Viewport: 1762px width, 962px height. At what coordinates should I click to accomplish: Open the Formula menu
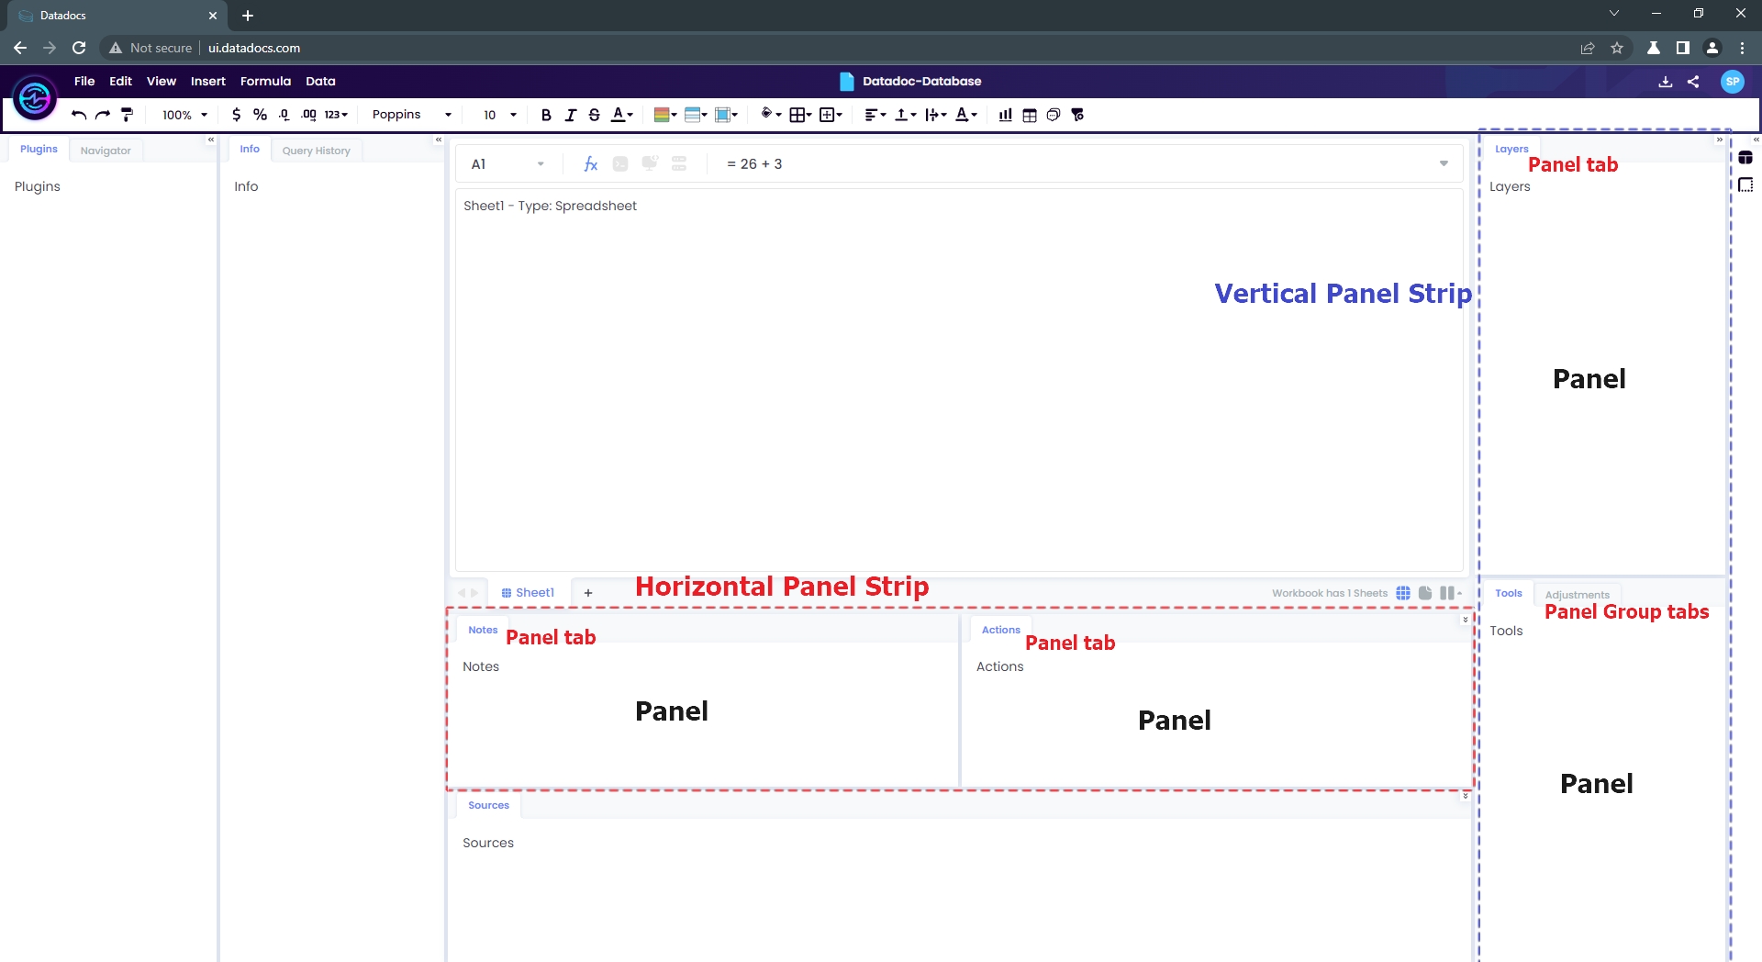(x=265, y=82)
